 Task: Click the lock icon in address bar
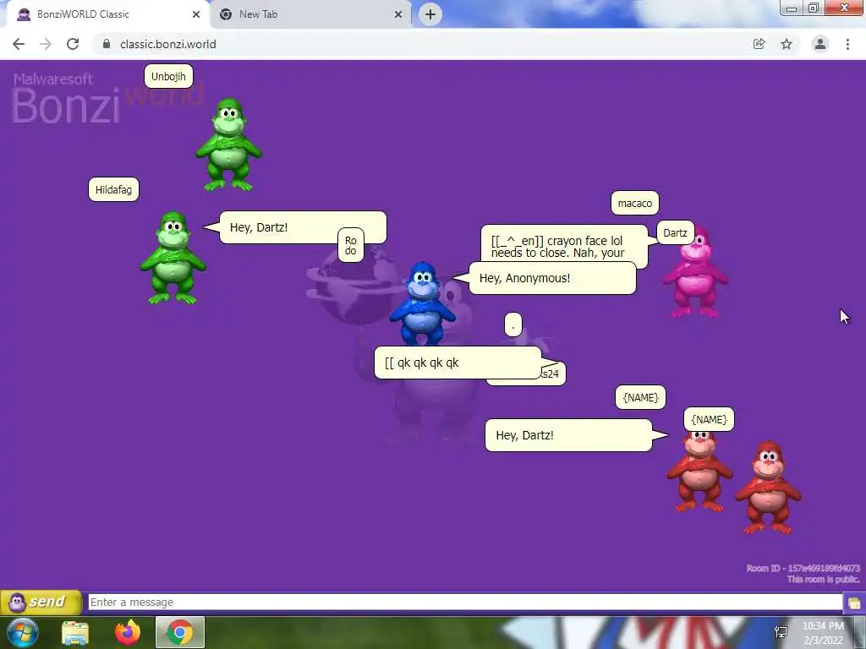[x=107, y=44]
